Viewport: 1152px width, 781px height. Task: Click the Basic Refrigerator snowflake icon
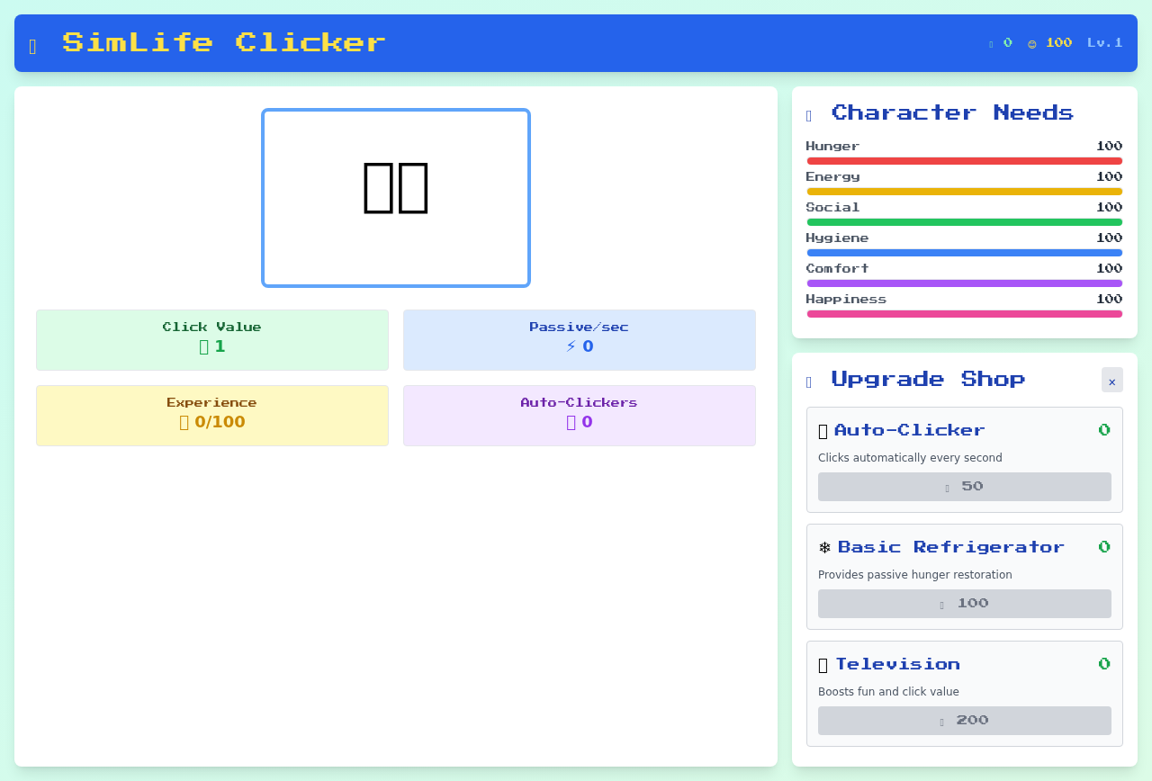coord(824,548)
